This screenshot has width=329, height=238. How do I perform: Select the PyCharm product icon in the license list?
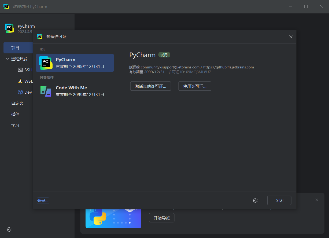(x=46, y=63)
